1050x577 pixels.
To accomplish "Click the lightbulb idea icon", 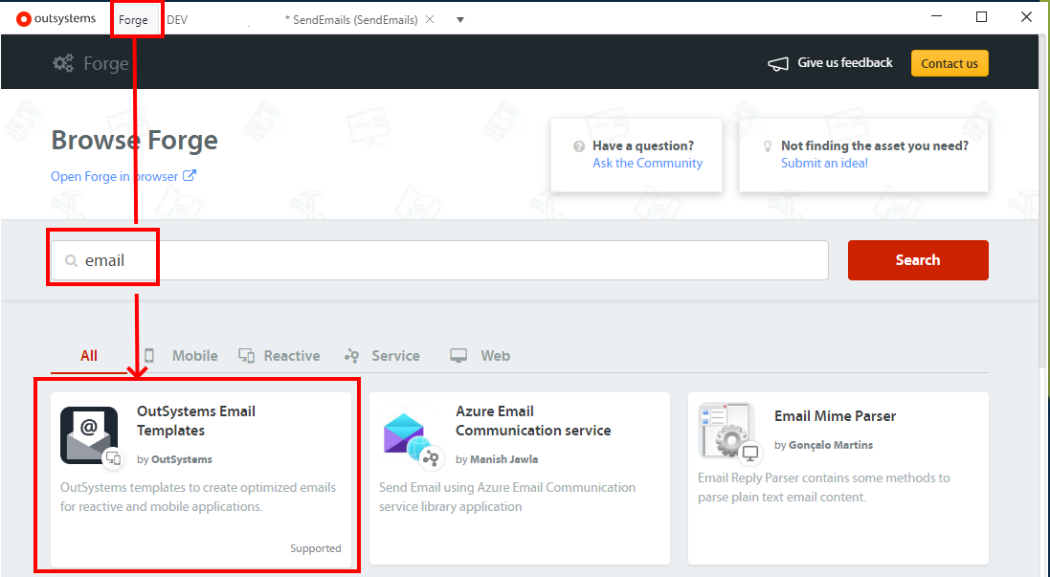I will [768, 145].
